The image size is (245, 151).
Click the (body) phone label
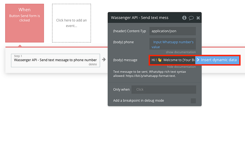coord(123,42)
